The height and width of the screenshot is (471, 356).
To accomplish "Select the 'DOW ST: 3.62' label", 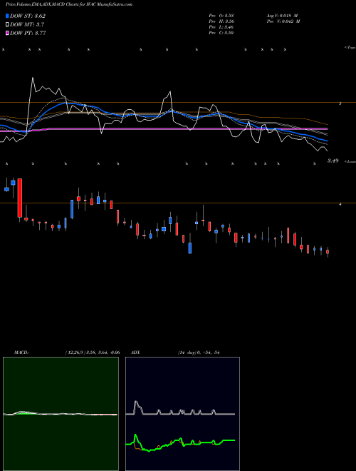I will (x=28, y=16).
